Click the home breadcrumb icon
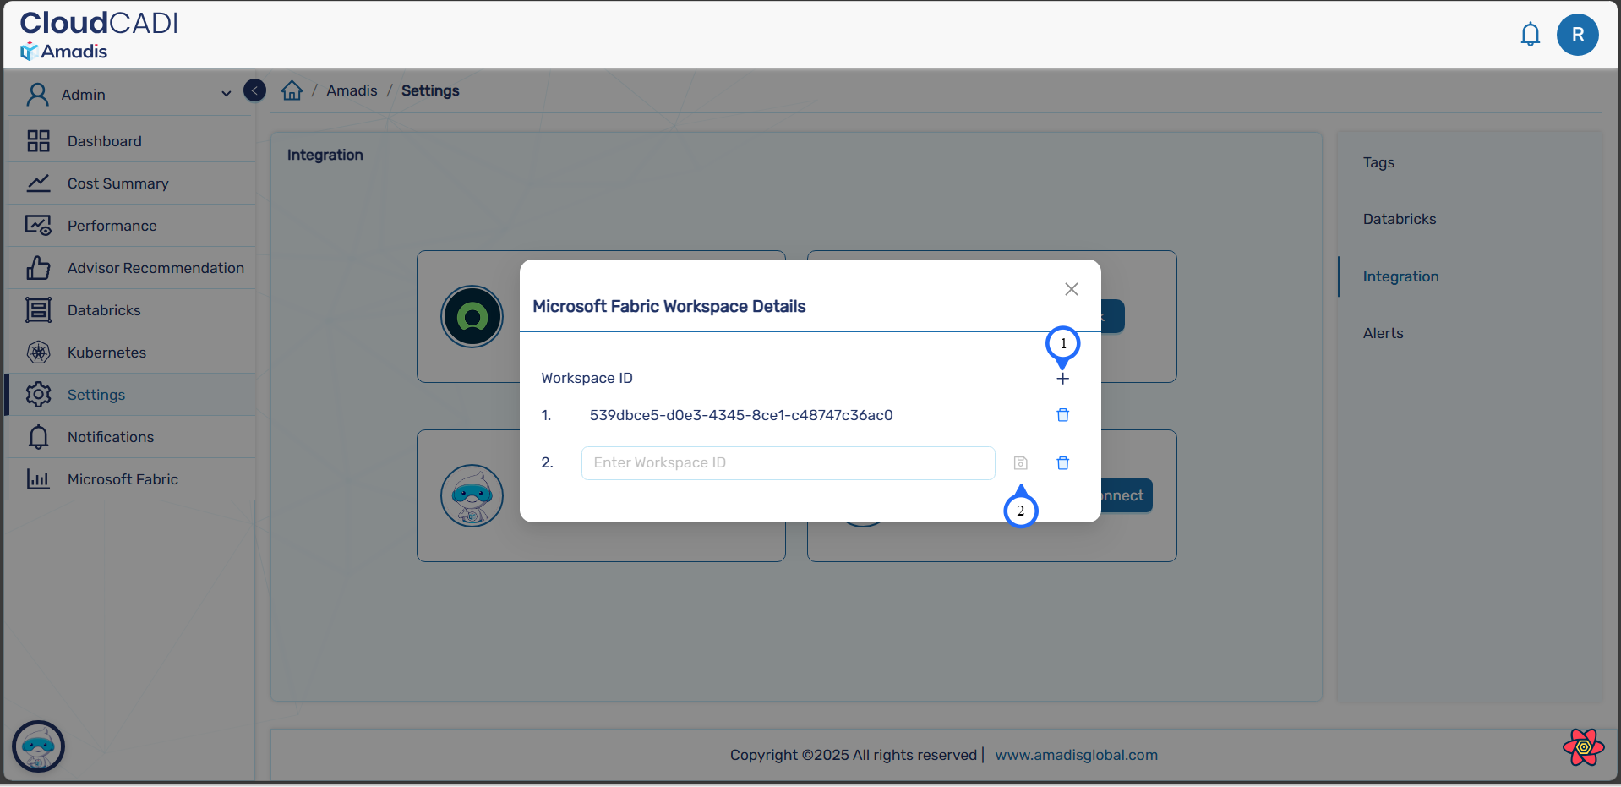1621x787 pixels. 292,90
